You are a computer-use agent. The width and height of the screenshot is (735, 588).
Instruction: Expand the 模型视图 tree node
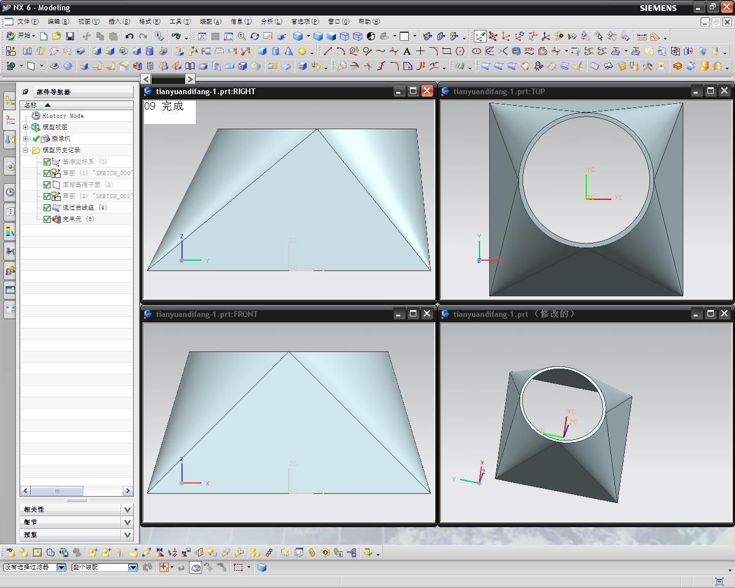(x=26, y=127)
